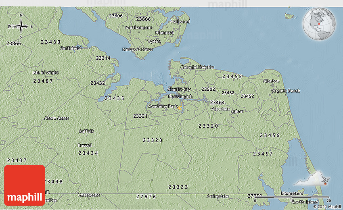Select the Virginia Beach city label

pos(285,91)
